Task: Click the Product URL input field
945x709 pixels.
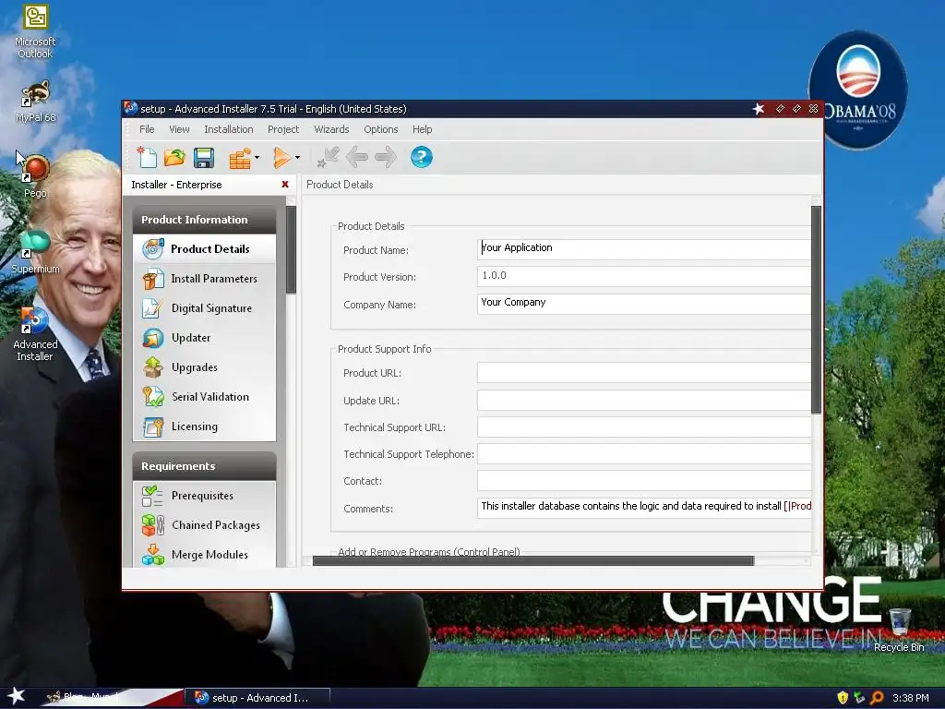Action: 643,373
